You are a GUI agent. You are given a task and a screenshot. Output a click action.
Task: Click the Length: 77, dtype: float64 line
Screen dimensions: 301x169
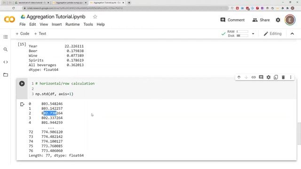tap(56, 155)
